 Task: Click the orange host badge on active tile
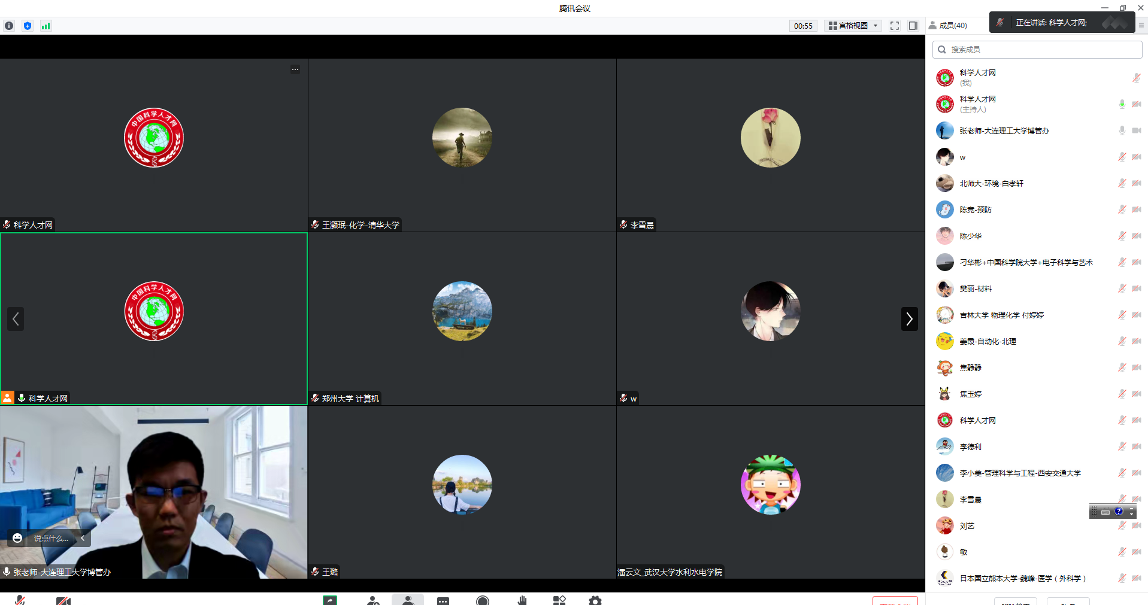pyautogui.click(x=7, y=397)
